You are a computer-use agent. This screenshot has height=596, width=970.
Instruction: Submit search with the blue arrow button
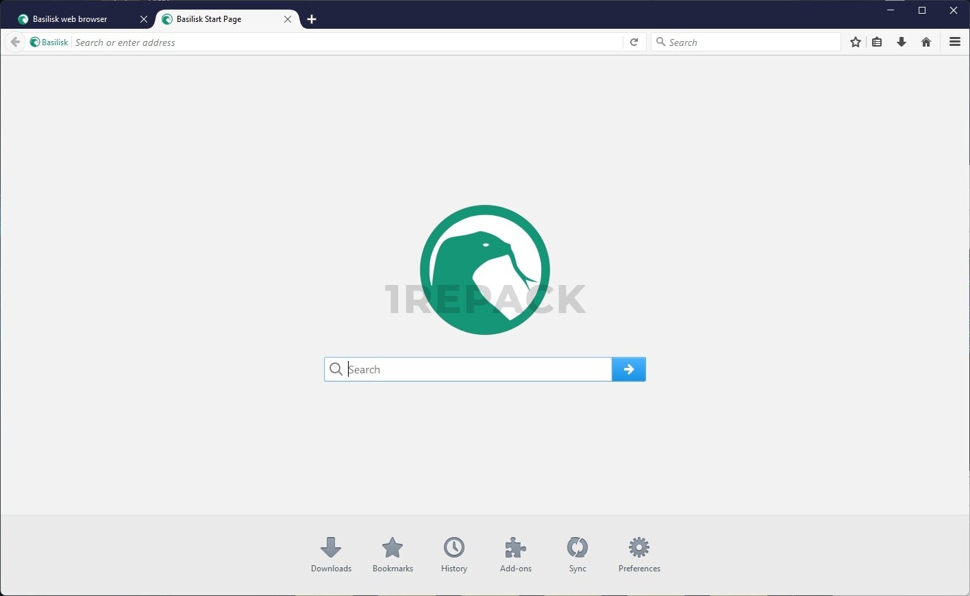click(x=629, y=369)
